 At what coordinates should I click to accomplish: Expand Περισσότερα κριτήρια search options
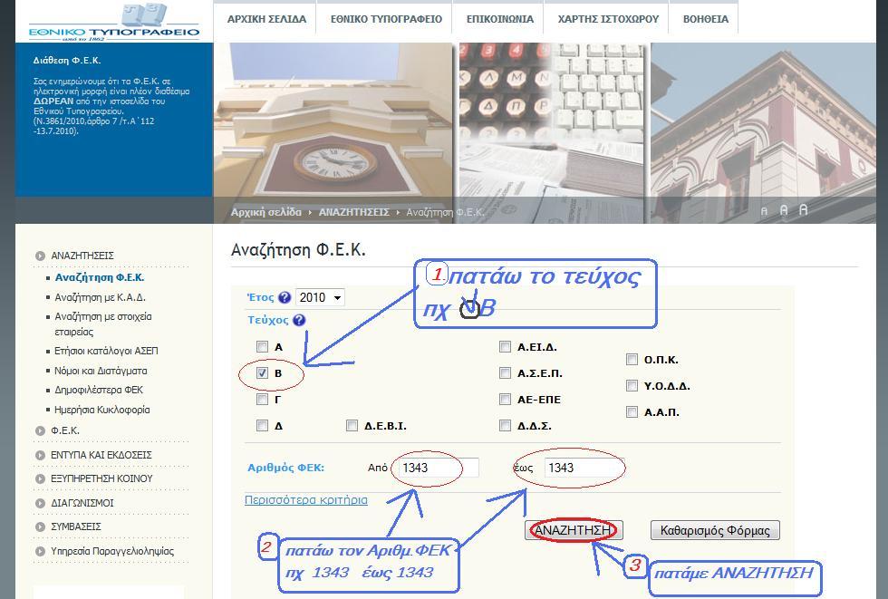[306, 499]
